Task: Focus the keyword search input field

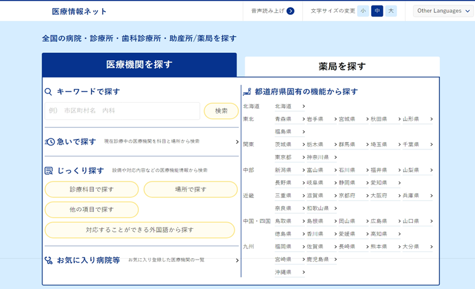Action: (122, 111)
